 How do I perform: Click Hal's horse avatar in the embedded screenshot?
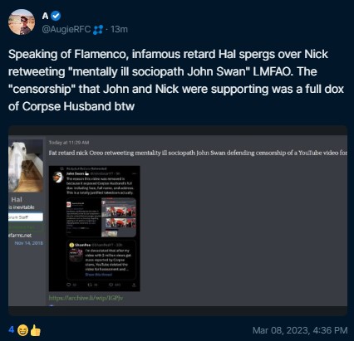pyautogui.click(x=26, y=166)
